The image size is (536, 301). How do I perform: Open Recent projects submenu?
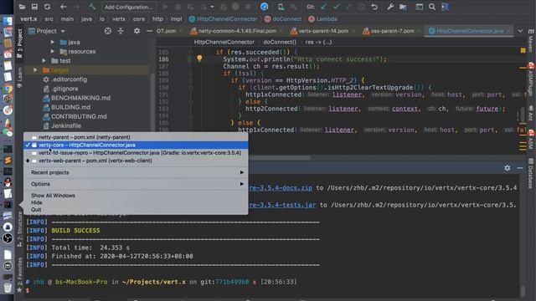[x=136, y=172]
